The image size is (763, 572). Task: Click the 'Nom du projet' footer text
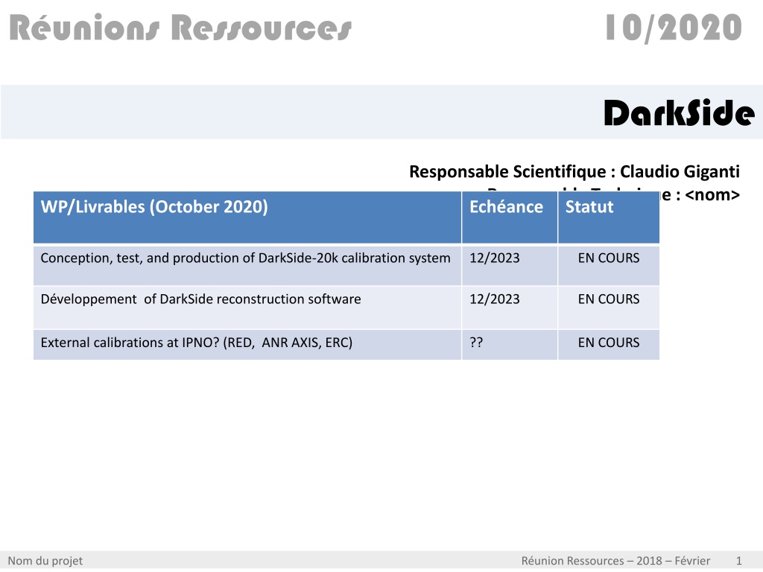[45, 561]
